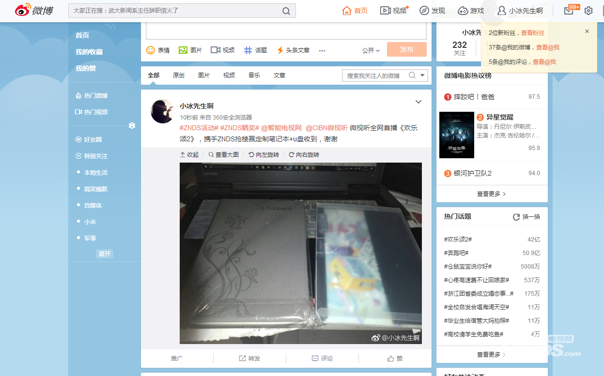Image resolution: width=604 pixels, height=376 pixels.
Task: Open 游戏 games in top navigation
Action: (x=471, y=11)
